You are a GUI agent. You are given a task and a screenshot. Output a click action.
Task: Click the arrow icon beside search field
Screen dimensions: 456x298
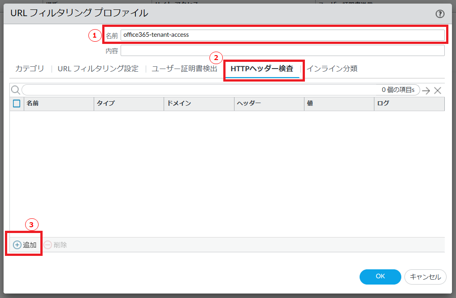click(x=426, y=91)
